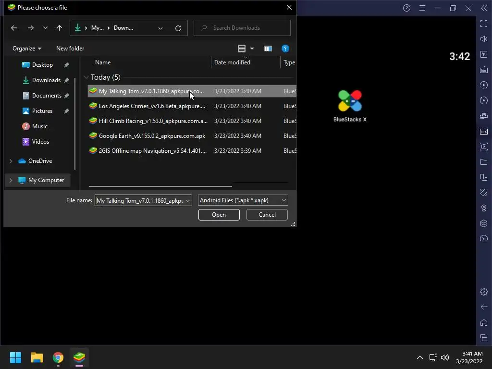This screenshot has width=492, height=369.
Task: Refresh the Downloads folder listing
Action: (x=178, y=28)
